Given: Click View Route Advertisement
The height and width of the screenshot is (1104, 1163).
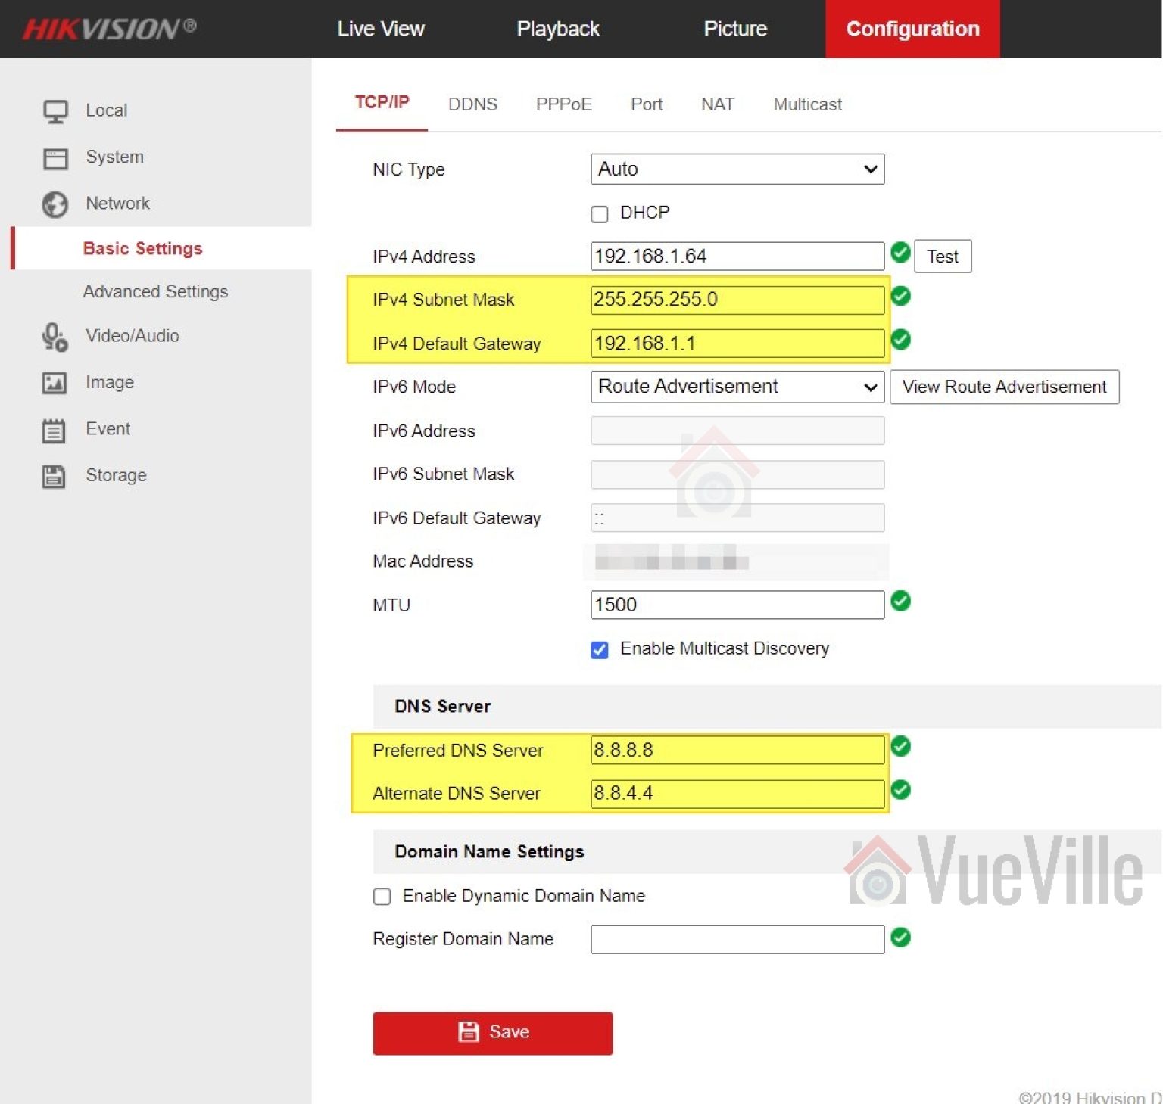Looking at the screenshot, I should click(x=1003, y=387).
